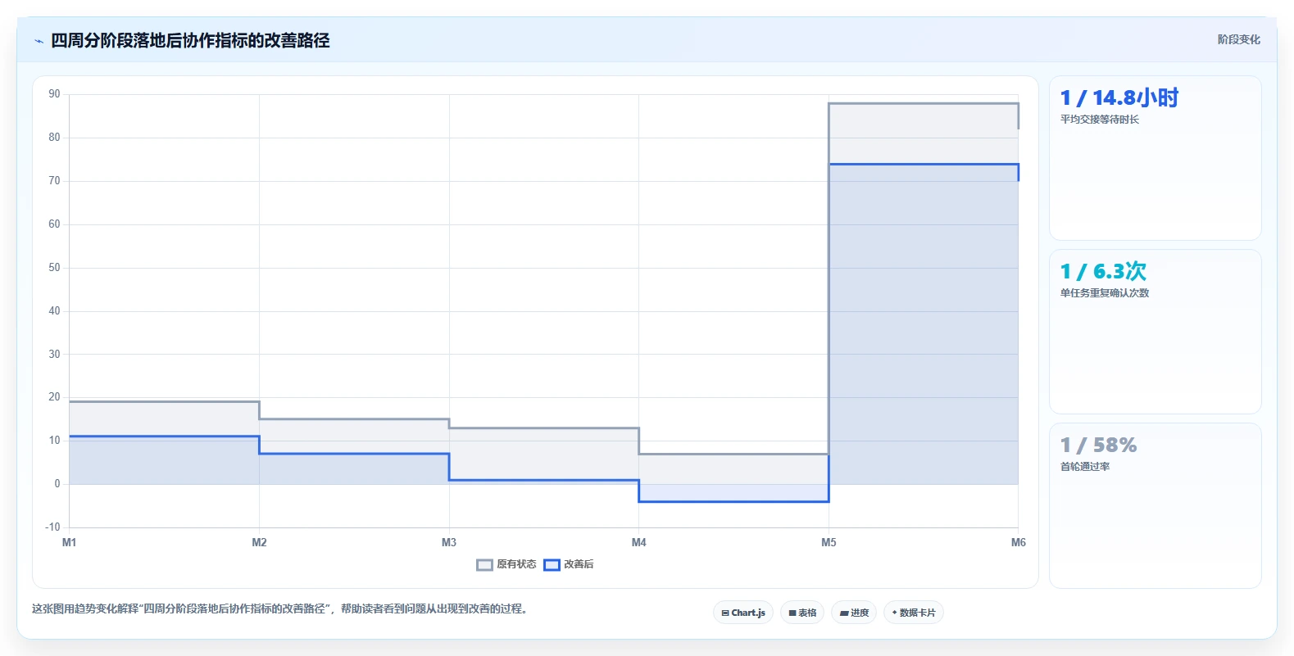Click the chart title 四周分阶段落地后协作指标的改善路径
This screenshot has width=1294, height=656.
[190, 40]
